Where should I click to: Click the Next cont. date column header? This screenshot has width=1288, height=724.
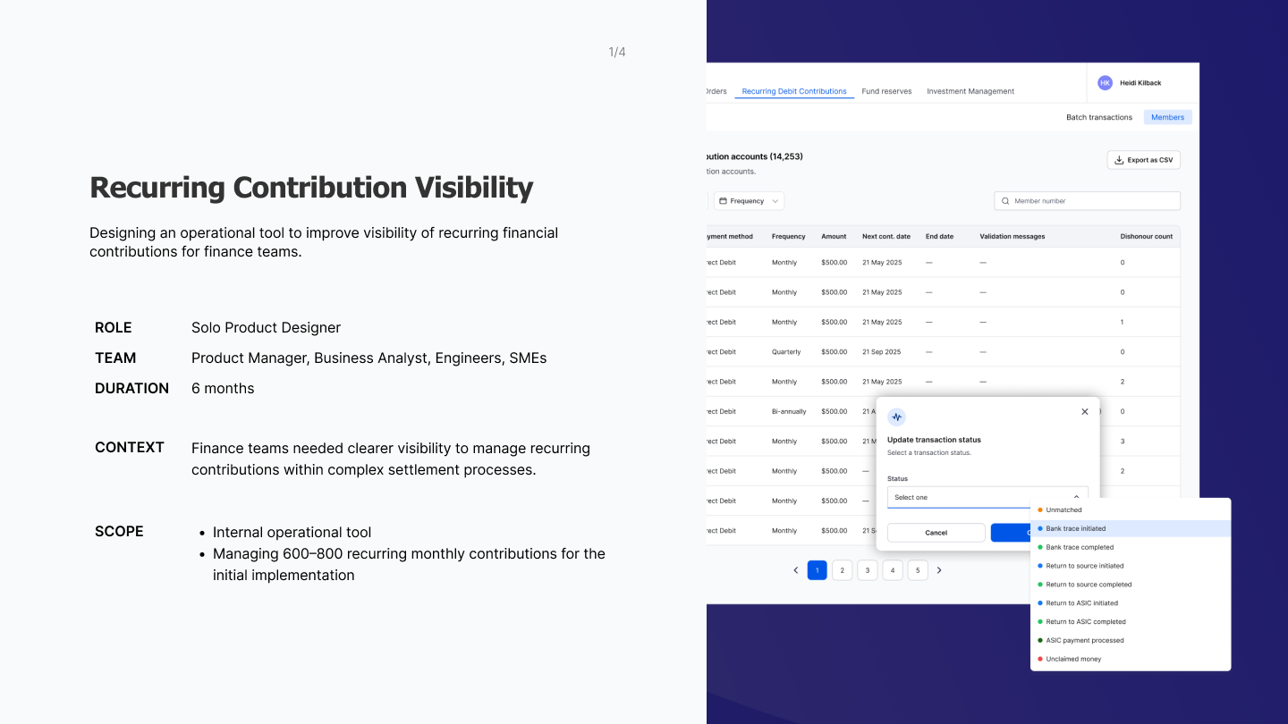coord(886,237)
